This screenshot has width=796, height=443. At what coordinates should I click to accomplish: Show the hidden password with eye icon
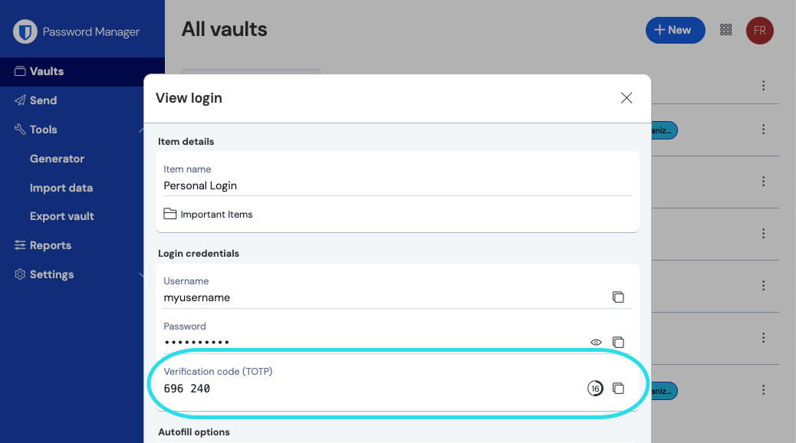[596, 343]
